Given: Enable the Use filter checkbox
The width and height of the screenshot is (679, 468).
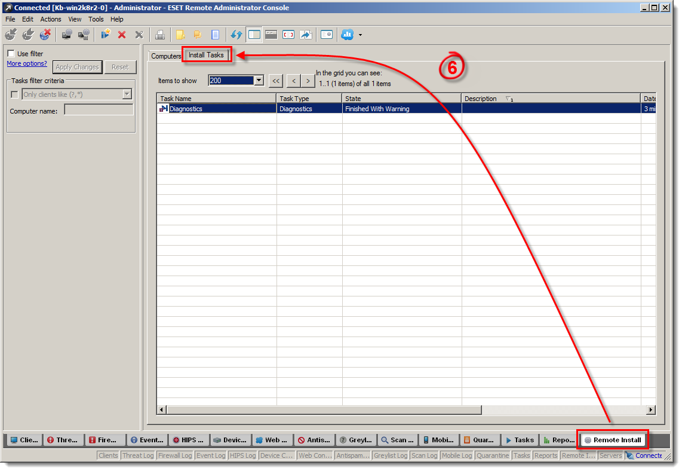Looking at the screenshot, I should click(11, 54).
